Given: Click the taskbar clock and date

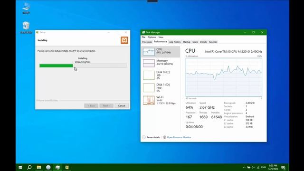Looking at the screenshot, I should tap(273, 167).
